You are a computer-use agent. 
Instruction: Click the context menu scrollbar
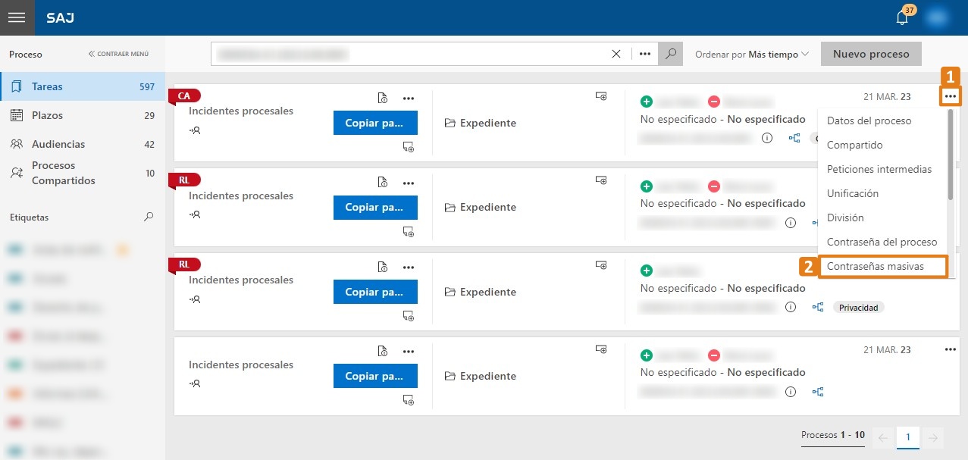tap(951, 155)
